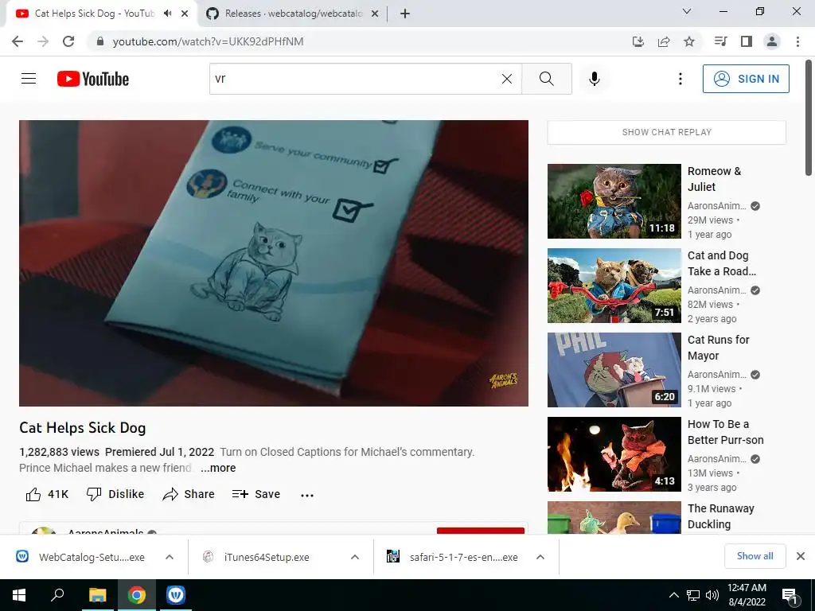Open the YouTube hamburger guide menu

pyautogui.click(x=29, y=79)
